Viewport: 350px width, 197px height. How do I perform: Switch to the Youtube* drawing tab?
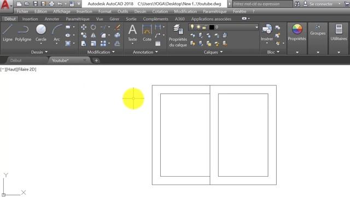[x=60, y=60]
